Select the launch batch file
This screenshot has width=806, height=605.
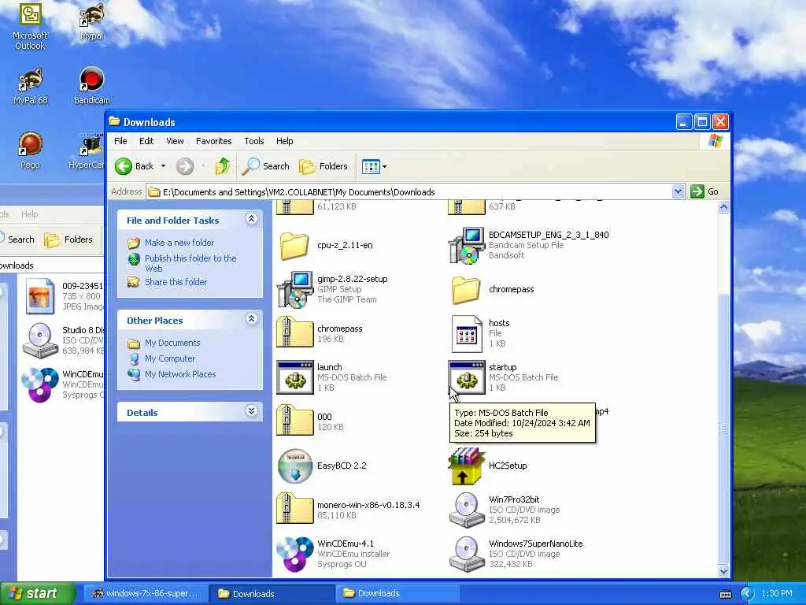coord(332,377)
